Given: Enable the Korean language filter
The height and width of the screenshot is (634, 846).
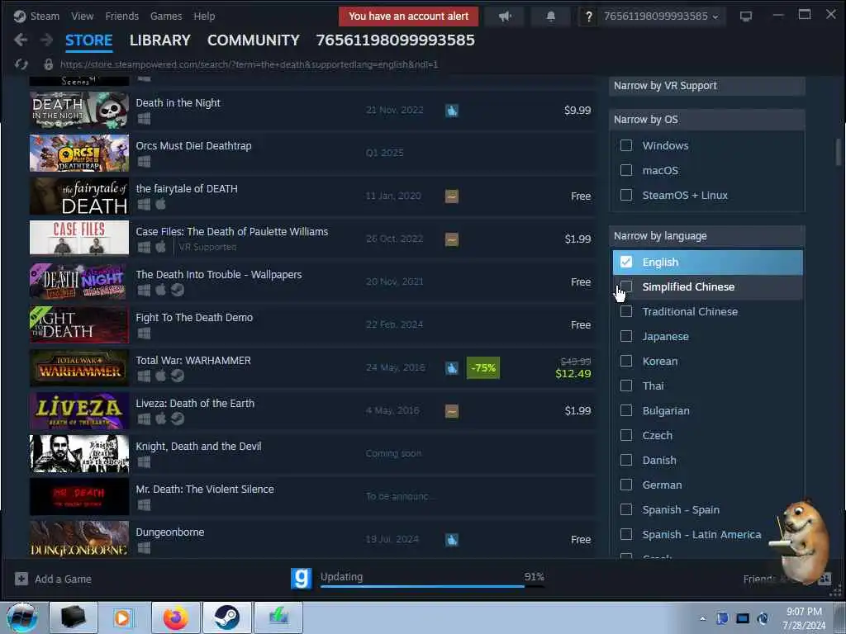Looking at the screenshot, I should (626, 362).
